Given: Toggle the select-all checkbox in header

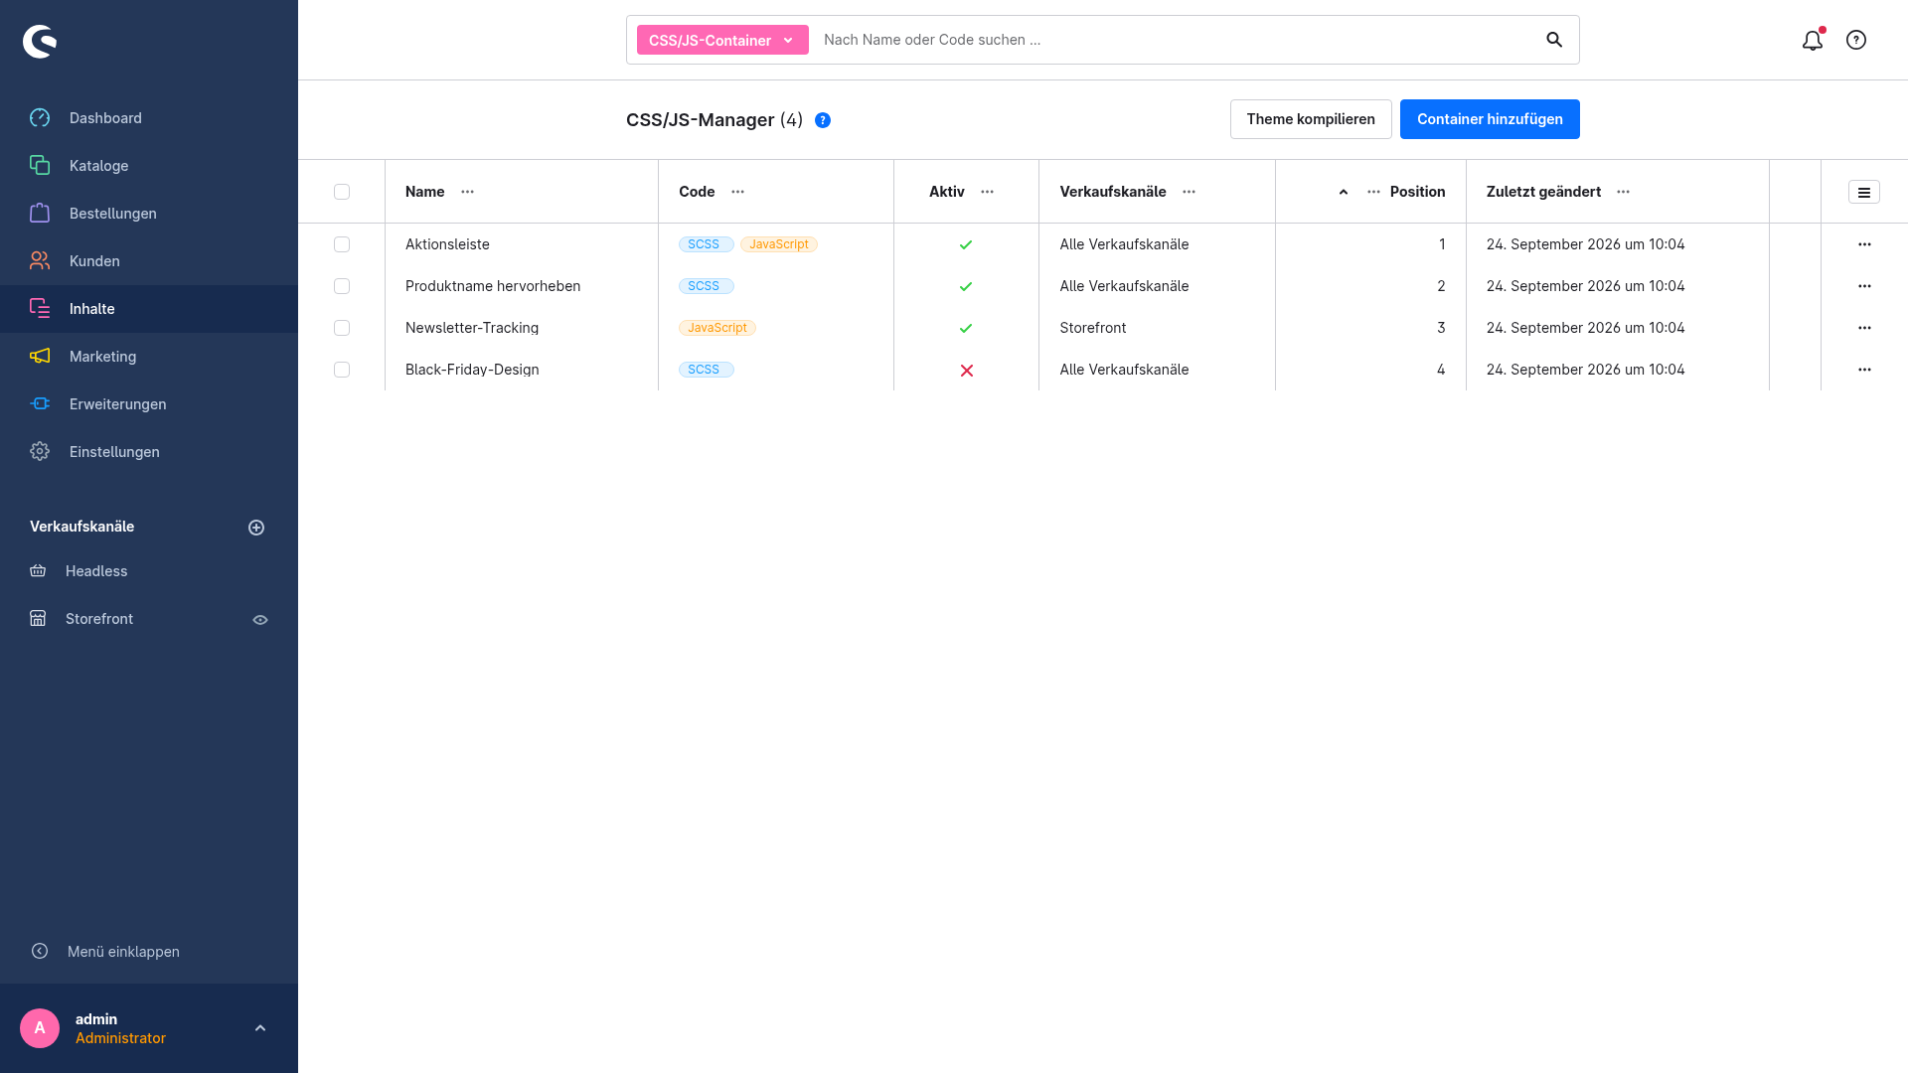Looking at the screenshot, I should tap(342, 192).
